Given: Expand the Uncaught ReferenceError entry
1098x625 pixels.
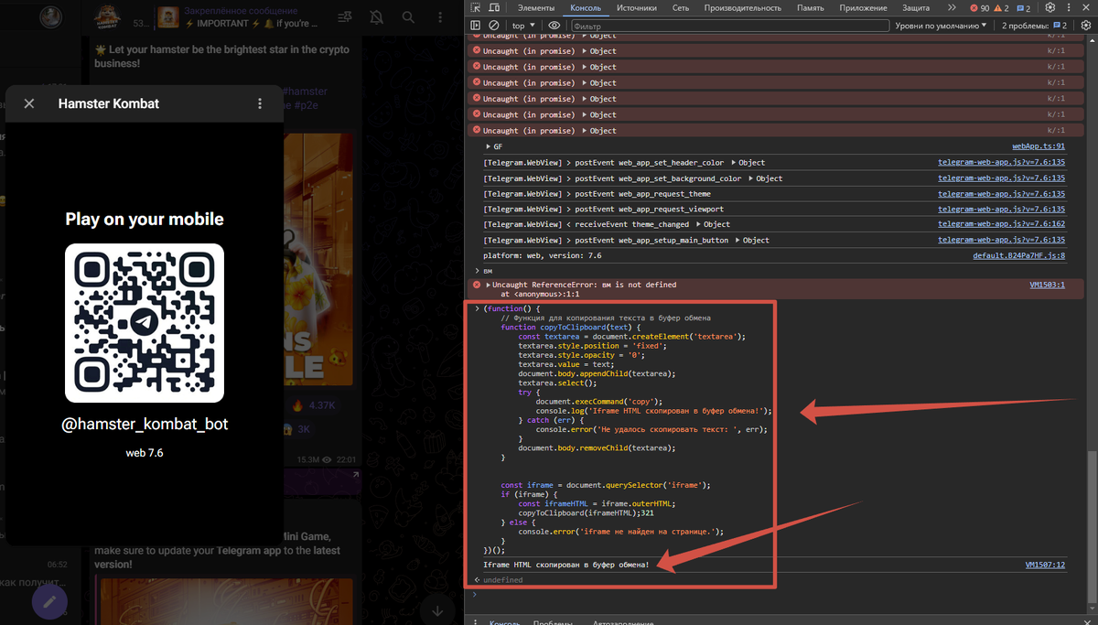Looking at the screenshot, I should coord(489,286).
